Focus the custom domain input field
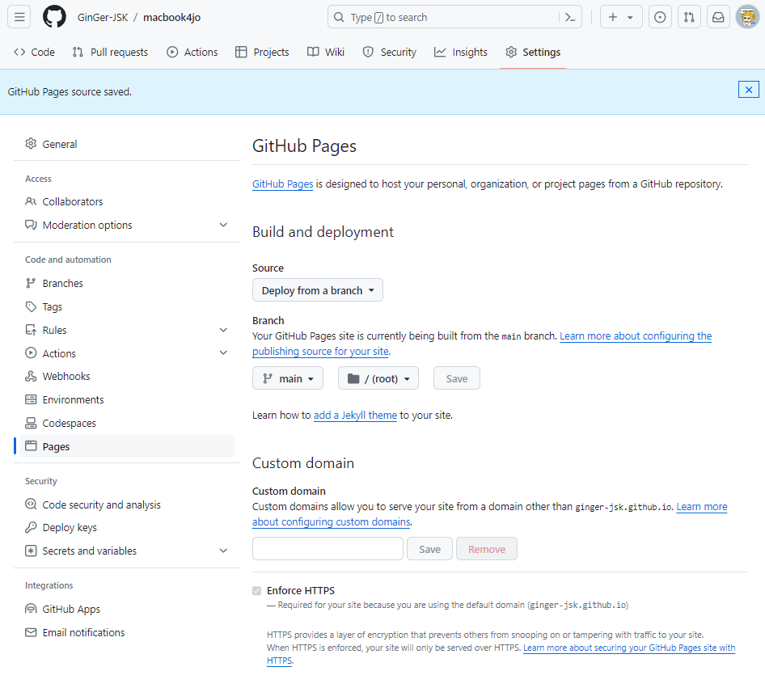The width and height of the screenshot is (765, 688). click(x=328, y=549)
